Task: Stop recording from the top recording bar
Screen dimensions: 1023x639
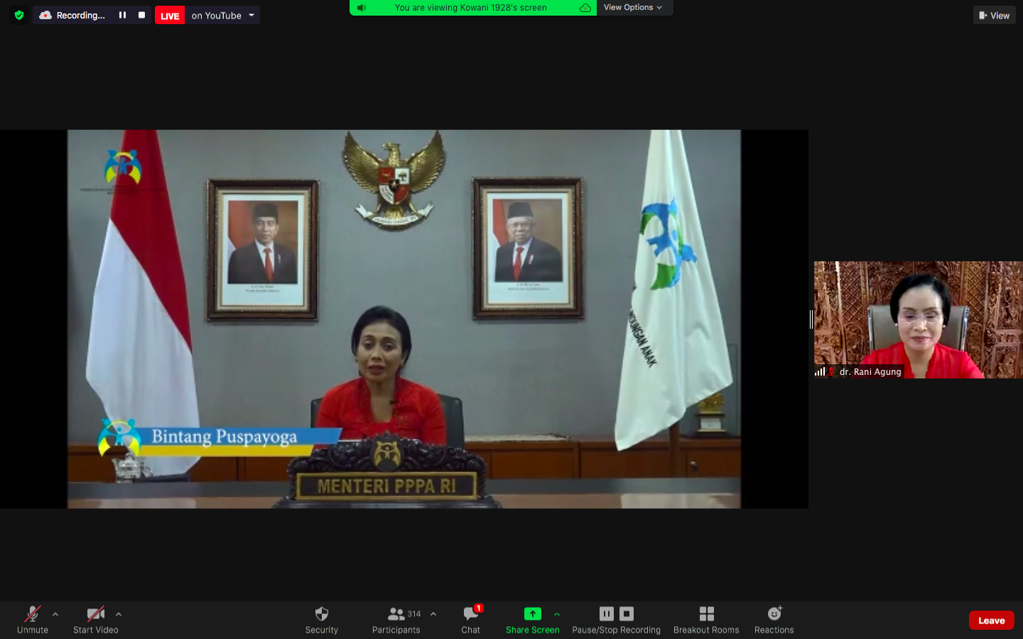Action: click(141, 15)
